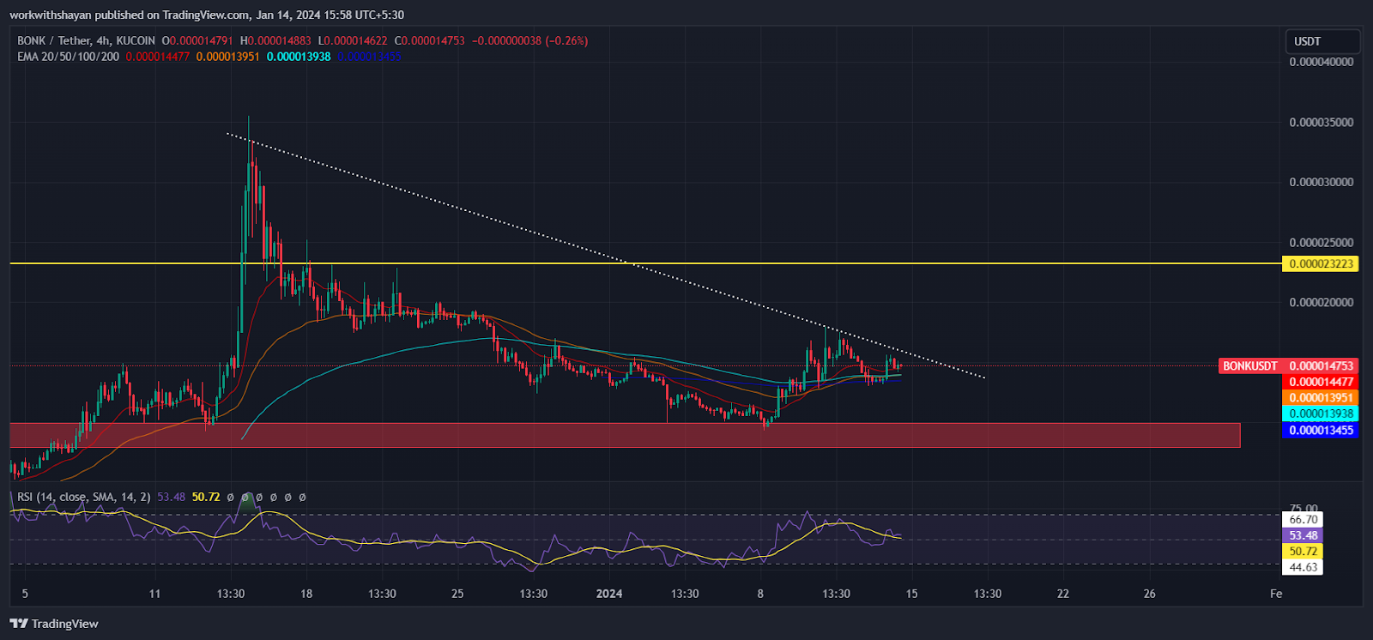Click the 0.000040000 price axis label
The image size is (1373, 640).
1322,62
